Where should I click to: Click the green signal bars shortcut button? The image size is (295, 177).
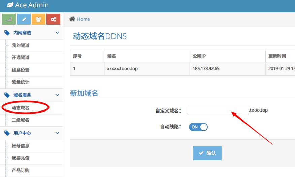(x=9, y=19)
